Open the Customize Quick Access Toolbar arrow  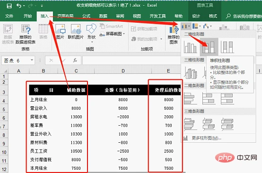pyautogui.click(x=42, y=6)
